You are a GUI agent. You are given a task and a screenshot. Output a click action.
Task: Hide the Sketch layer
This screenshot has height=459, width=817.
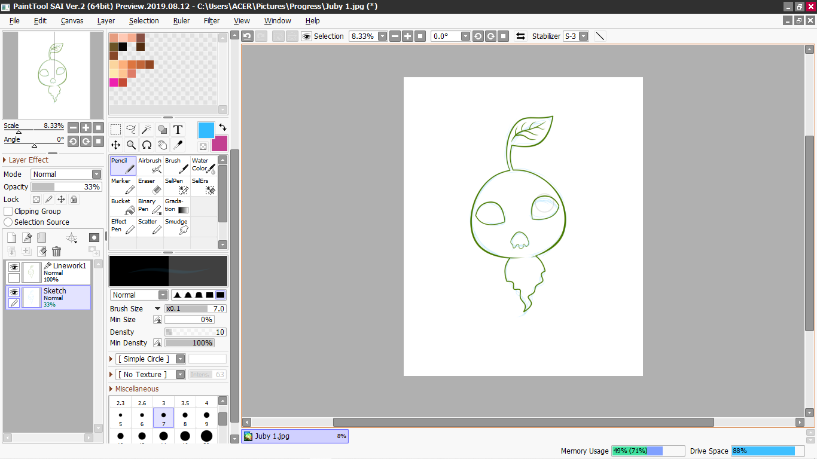point(14,292)
